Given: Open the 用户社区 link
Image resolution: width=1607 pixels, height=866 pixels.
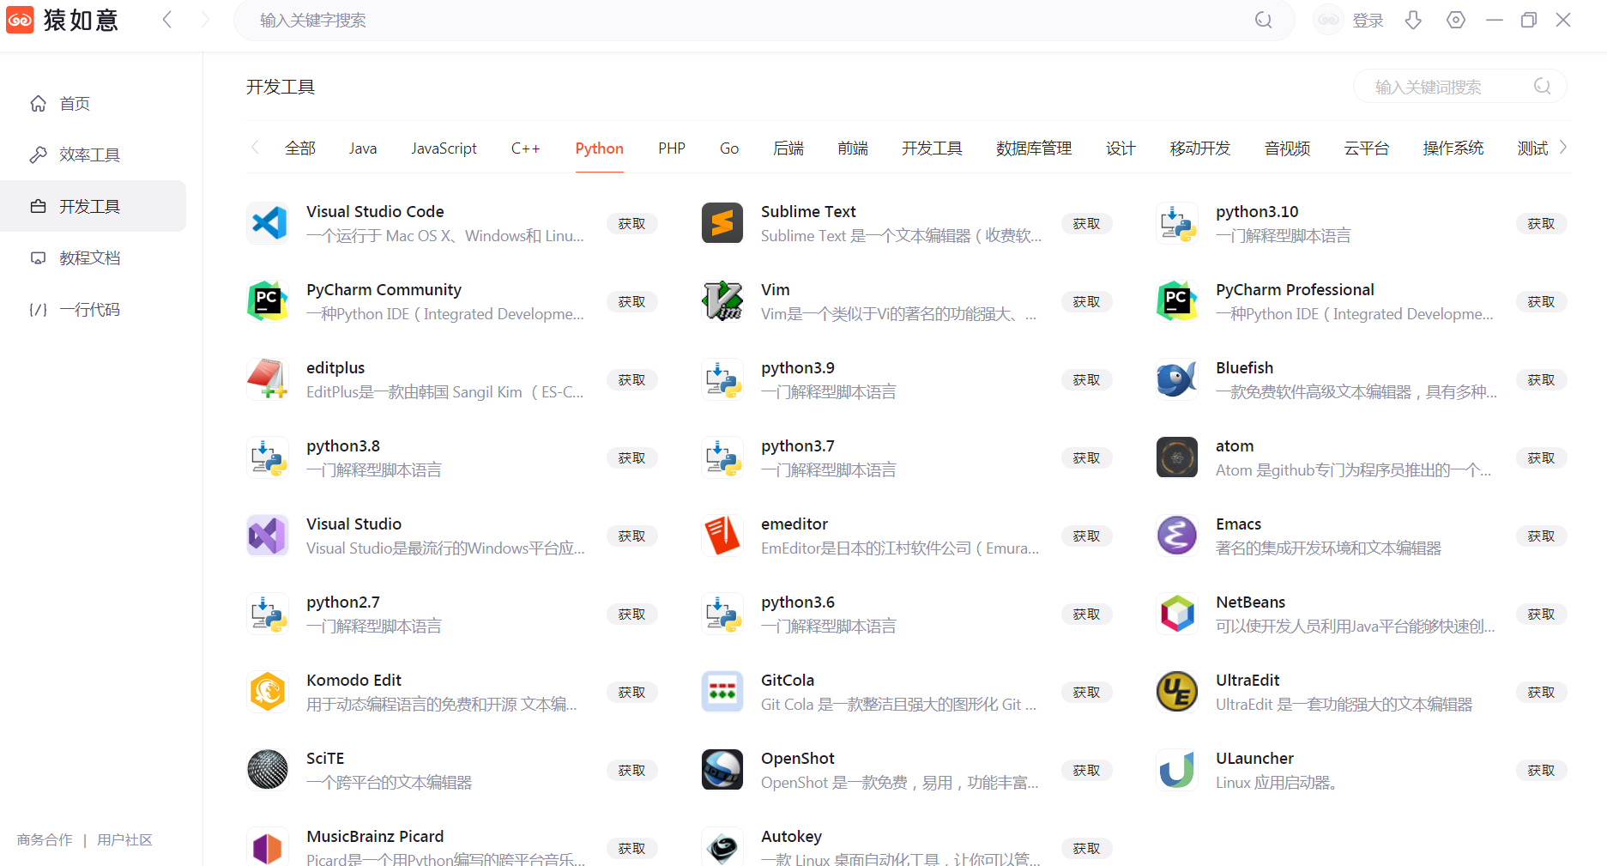Looking at the screenshot, I should coord(124,840).
